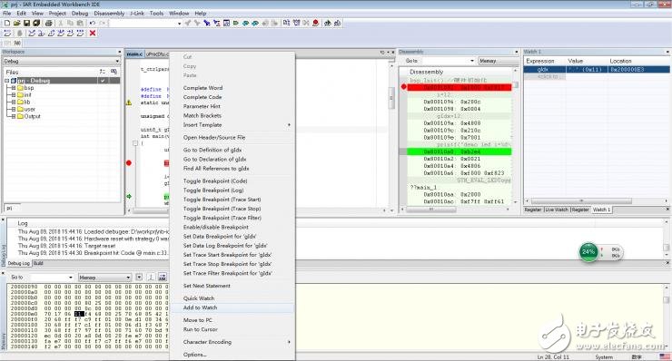The image size is (672, 361).
Task: Expand the bsp folder tree node
Action: 14,88
